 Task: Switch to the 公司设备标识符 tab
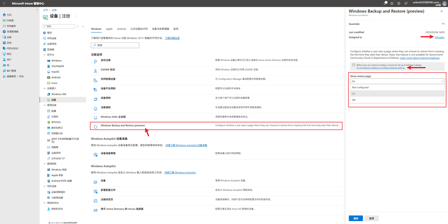[x=139, y=29]
